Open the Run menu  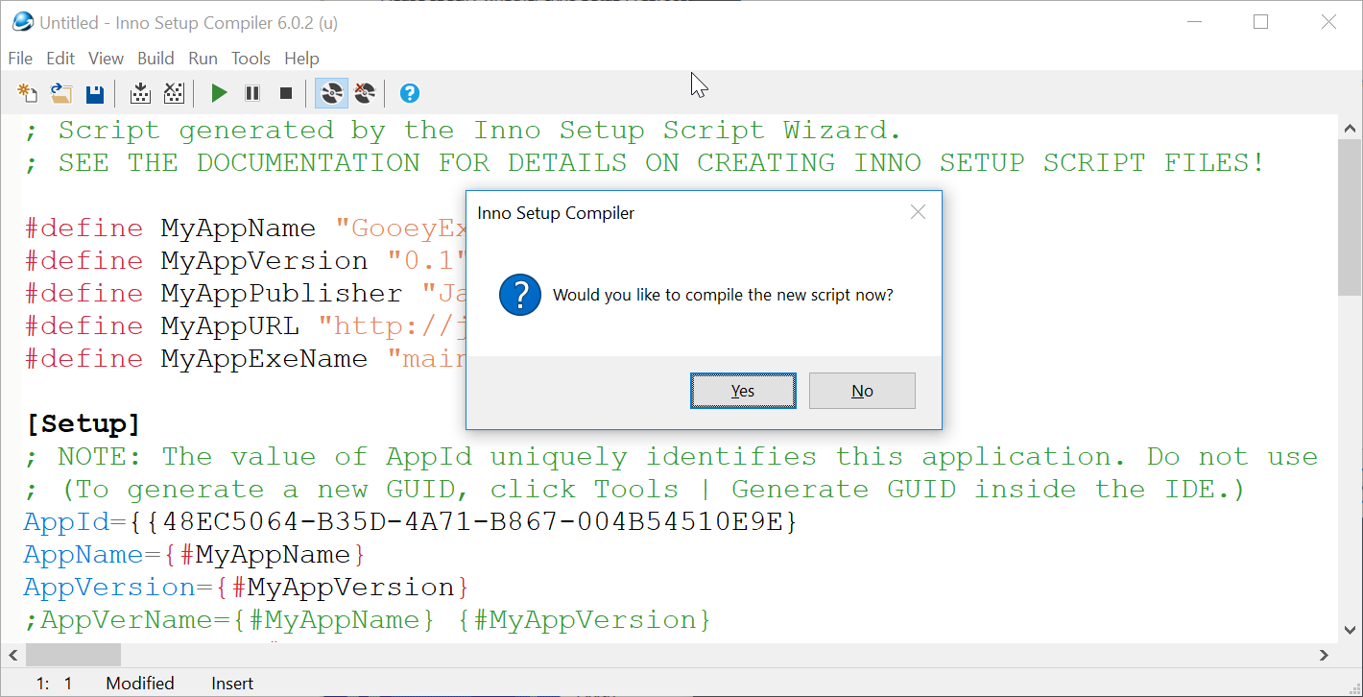click(x=203, y=59)
